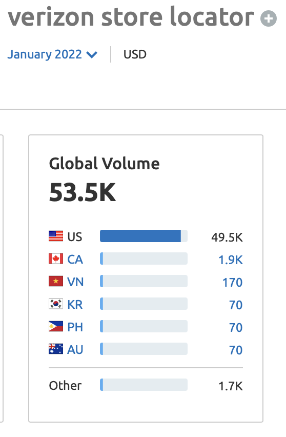Viewport: 286px width, 437px height.
Task: Click the 1.9K volume value for Canada
Action: pos(231,260)
